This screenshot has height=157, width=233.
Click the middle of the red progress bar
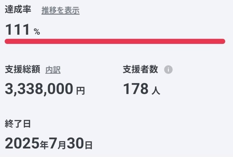tap(115, 41)
